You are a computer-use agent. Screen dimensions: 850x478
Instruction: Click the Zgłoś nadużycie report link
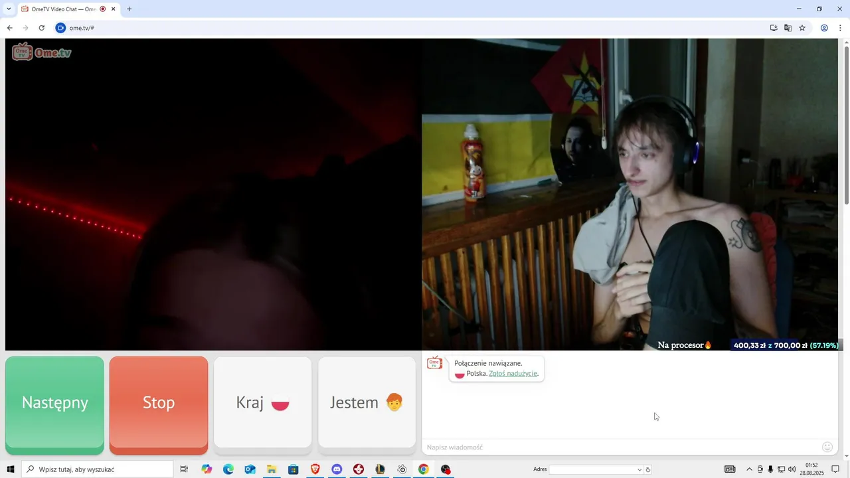(513, 374)
